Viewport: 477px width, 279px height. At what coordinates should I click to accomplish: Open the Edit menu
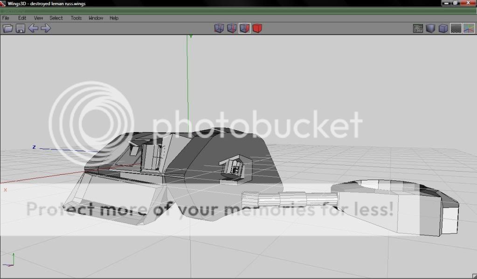(x=22, y=18)
